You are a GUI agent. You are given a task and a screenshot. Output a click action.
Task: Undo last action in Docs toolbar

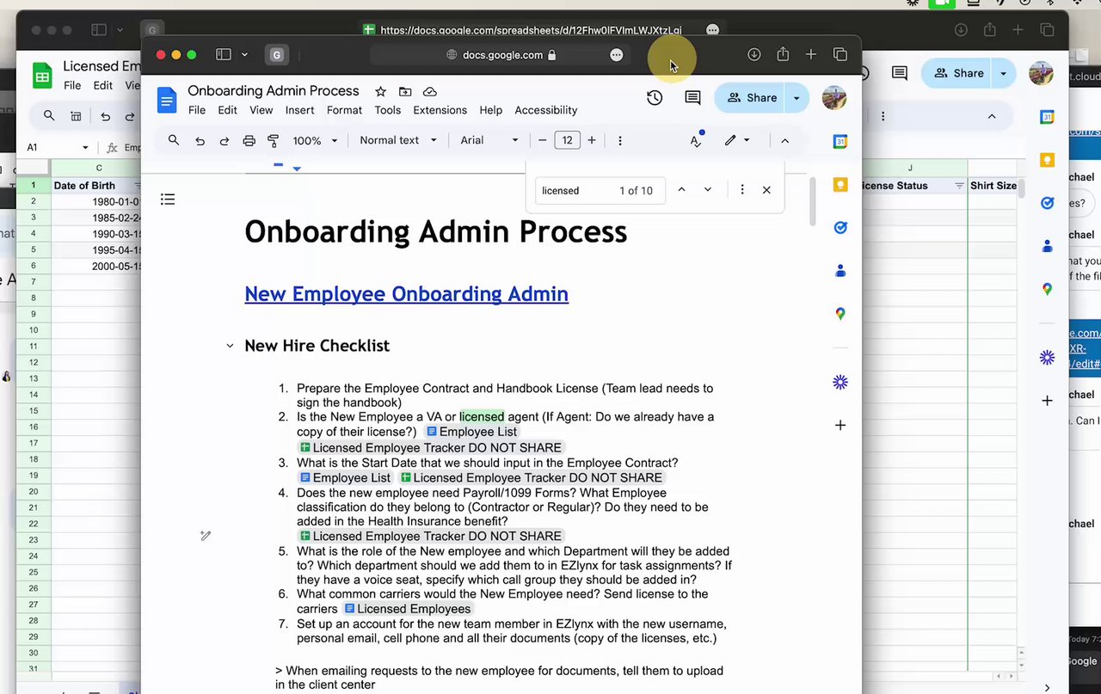200,140
